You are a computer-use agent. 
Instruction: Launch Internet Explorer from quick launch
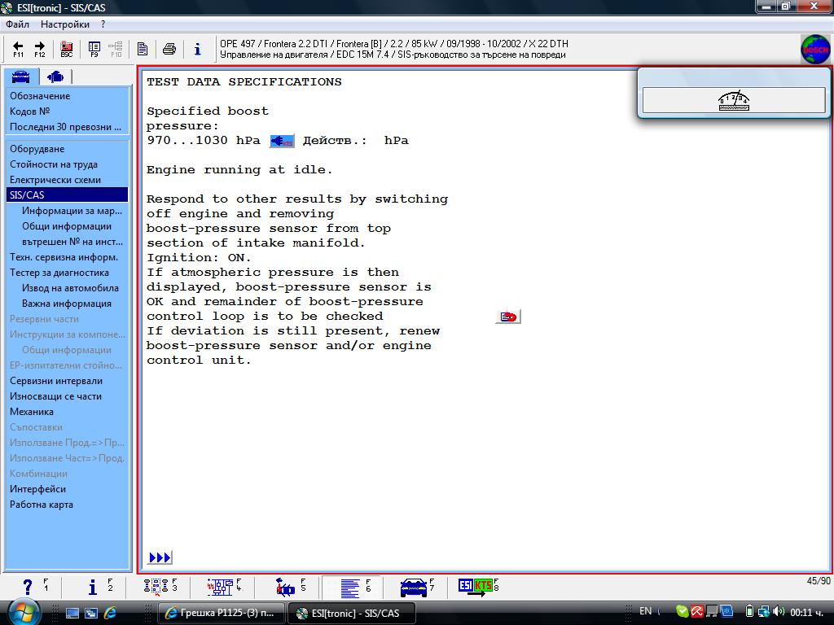110,613
